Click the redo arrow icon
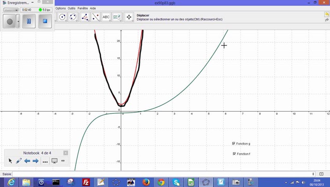 tap(327, 20)
